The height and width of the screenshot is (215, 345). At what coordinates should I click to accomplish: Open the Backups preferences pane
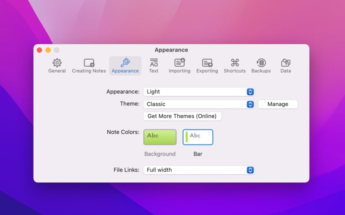point(261,66)
